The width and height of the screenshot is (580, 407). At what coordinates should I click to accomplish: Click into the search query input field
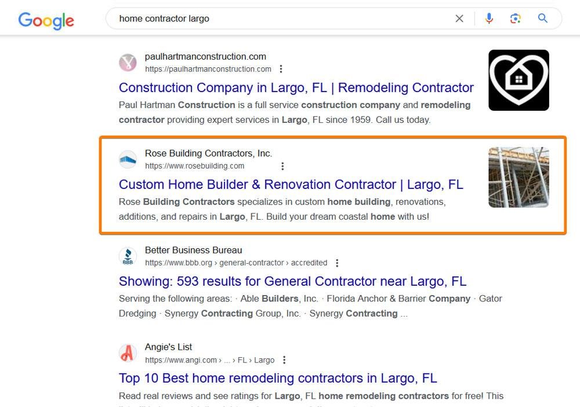pos(278,19)
